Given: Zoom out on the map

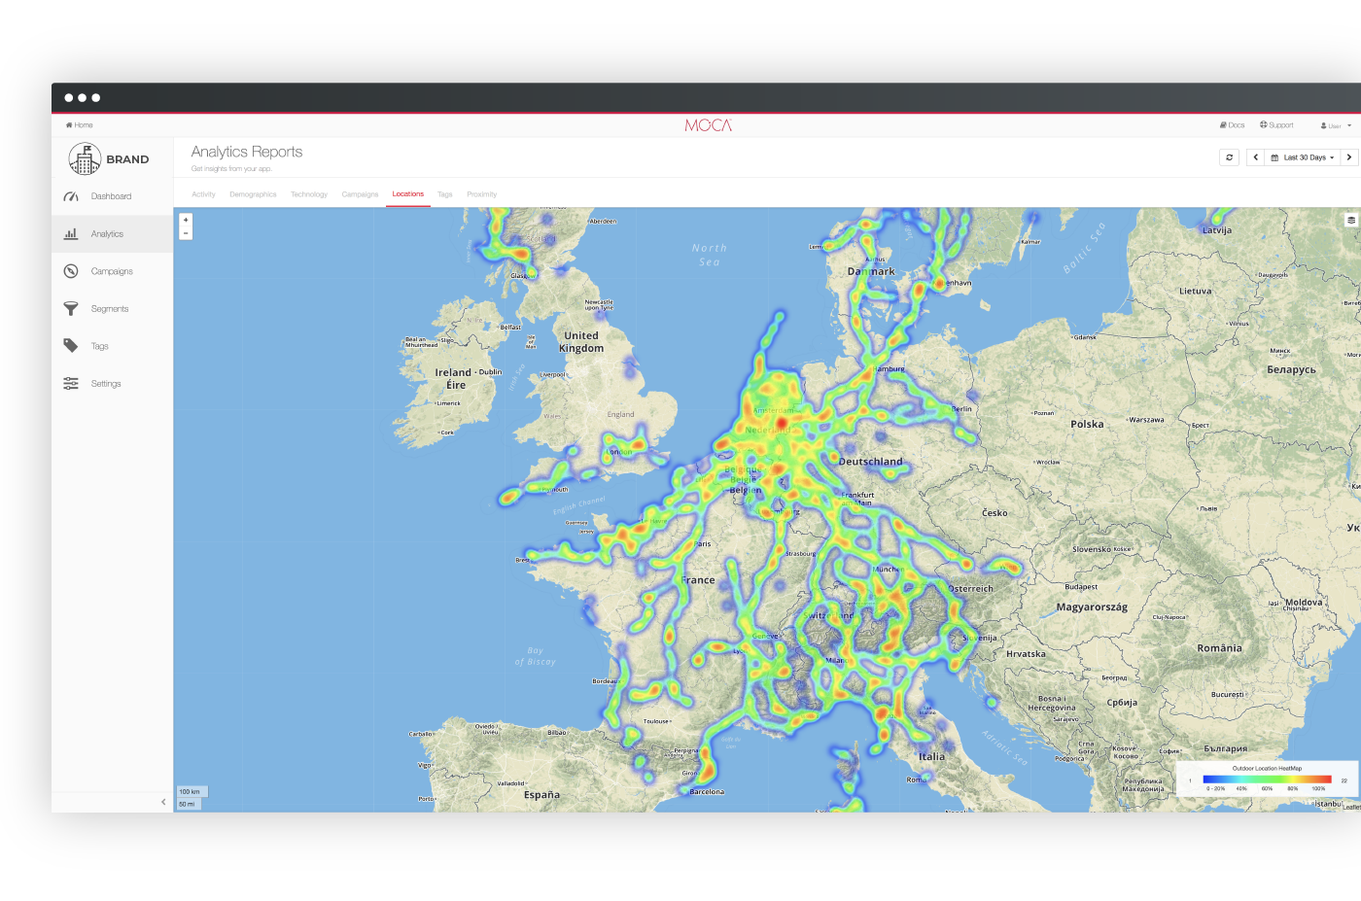Looking at the screenshot, I should click(186, 233).
